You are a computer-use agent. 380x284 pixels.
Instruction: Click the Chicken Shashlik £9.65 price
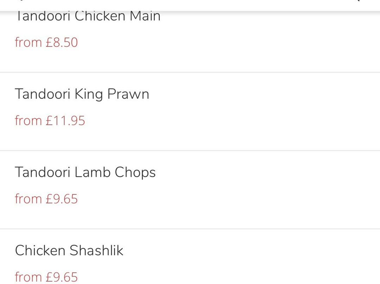point(46,277)
